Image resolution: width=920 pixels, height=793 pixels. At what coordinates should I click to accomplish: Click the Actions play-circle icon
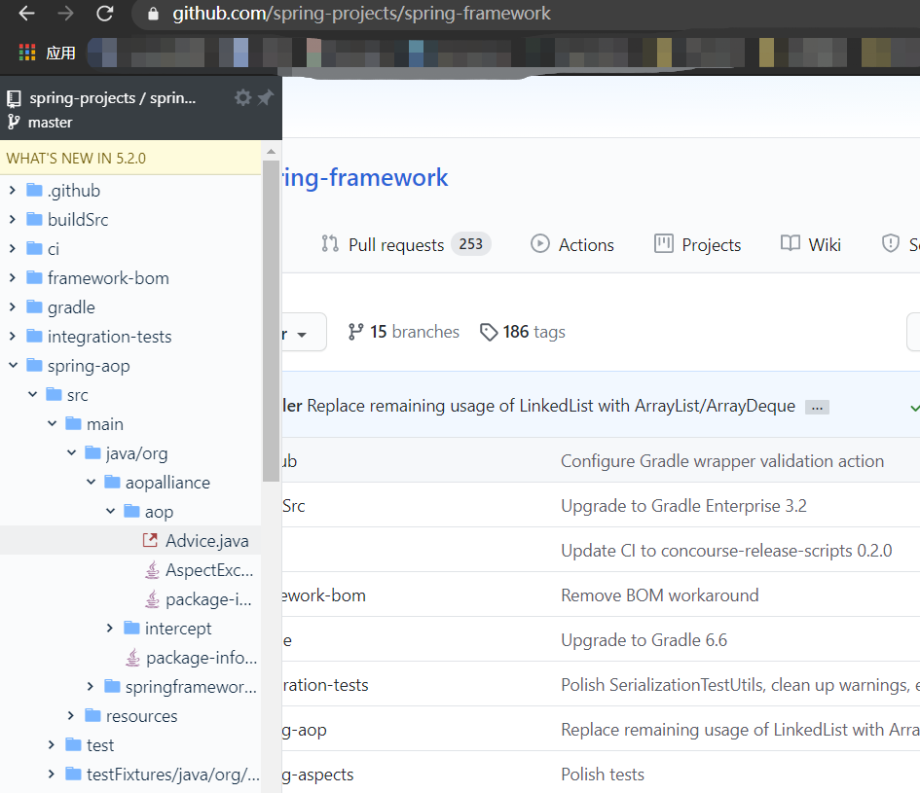pos(539,243)
